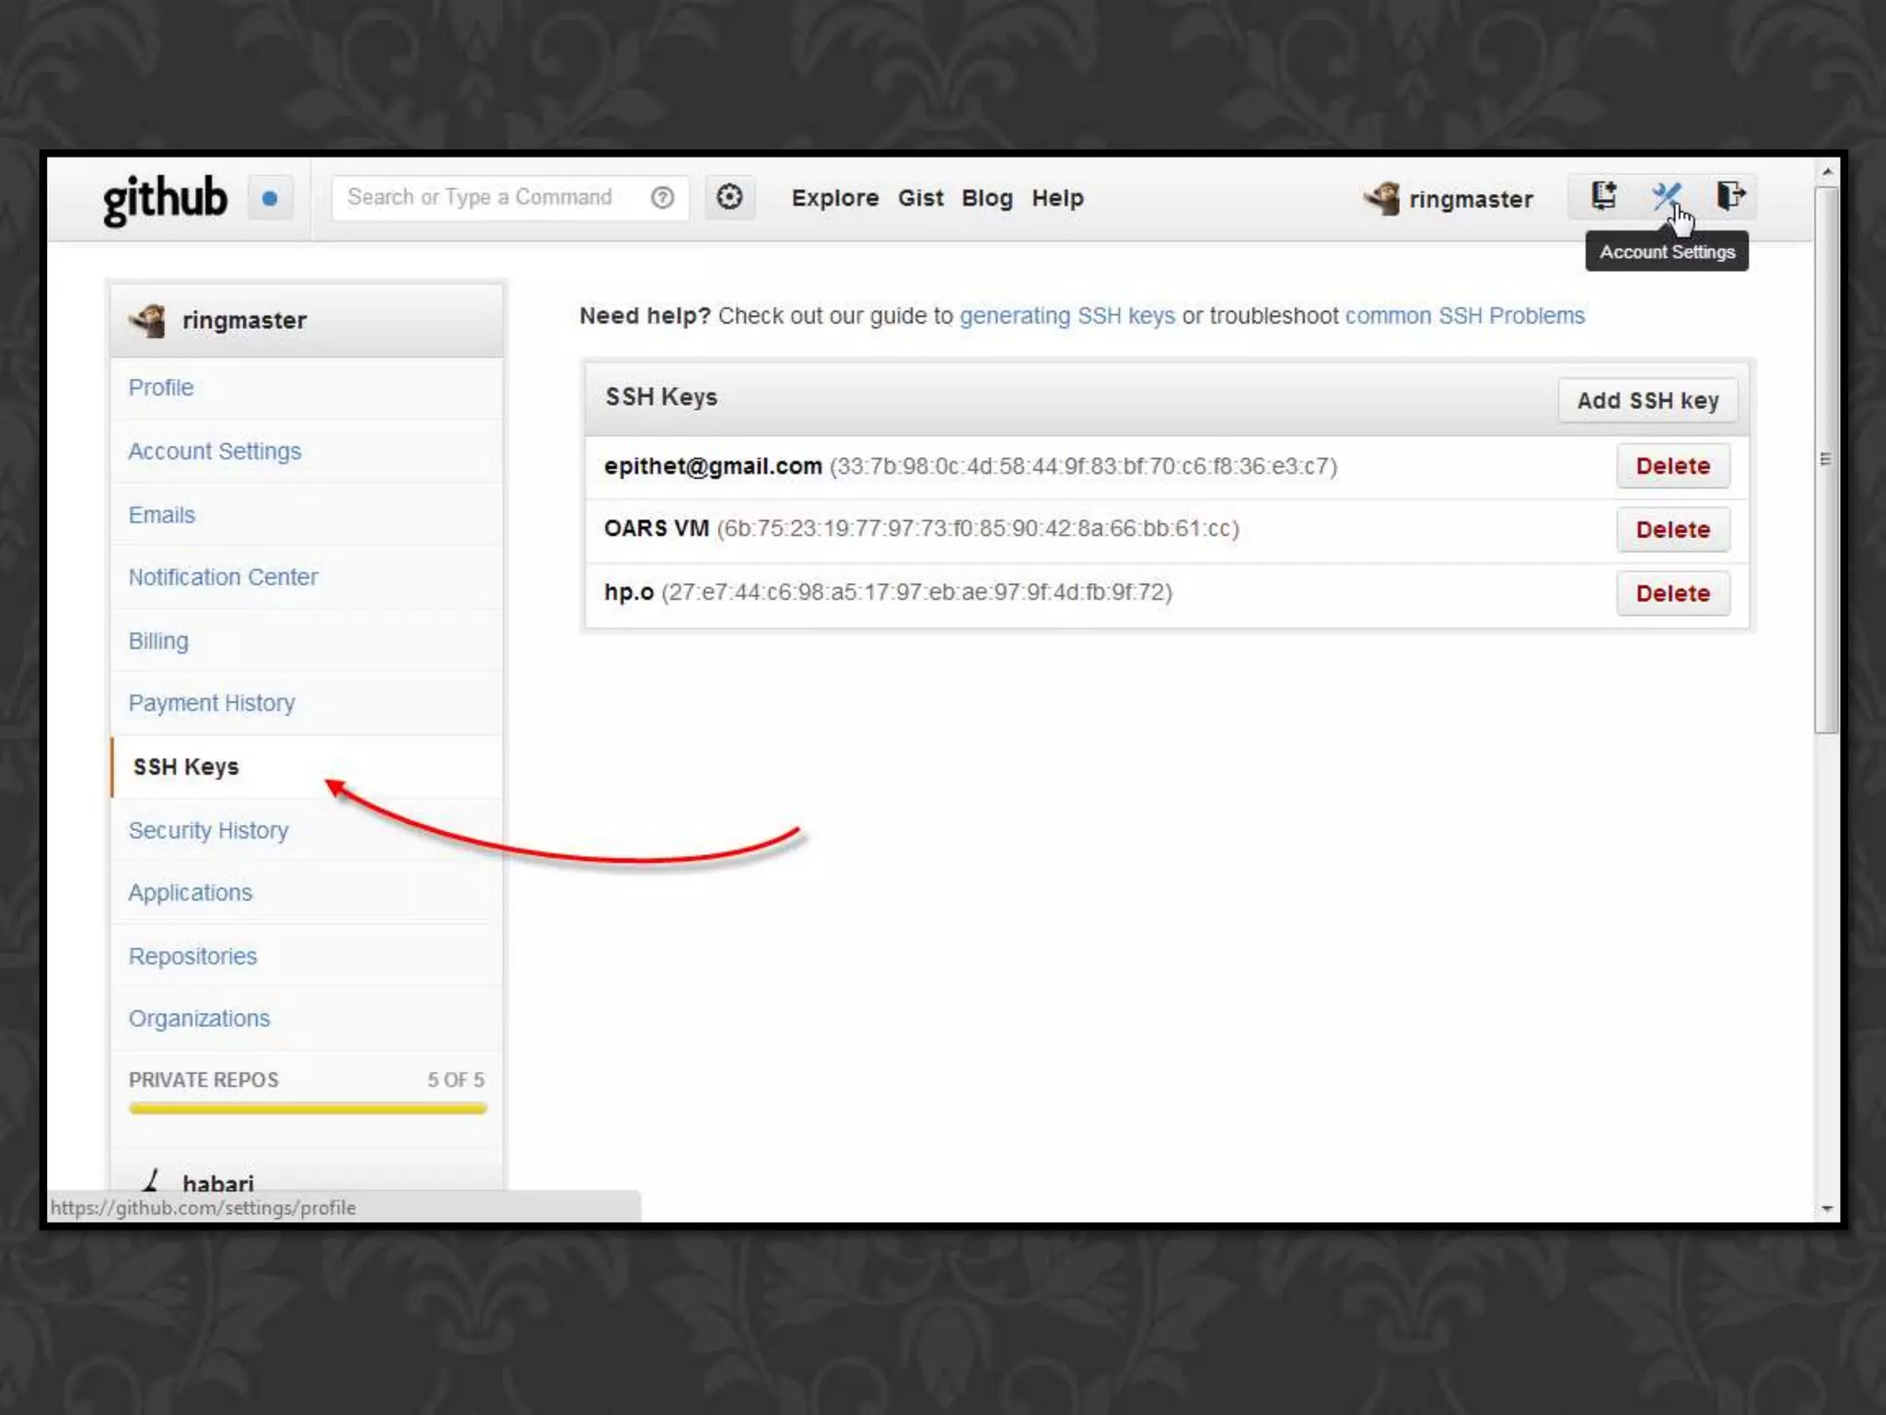1886x1415 pixels.
Task: Open the Explore menu item
Action: pos(834,198)
